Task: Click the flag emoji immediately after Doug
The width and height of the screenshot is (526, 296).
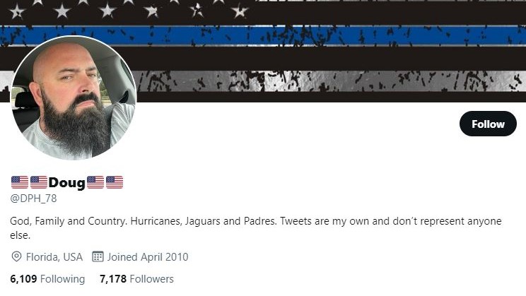Action: click(x=95, y=182)
